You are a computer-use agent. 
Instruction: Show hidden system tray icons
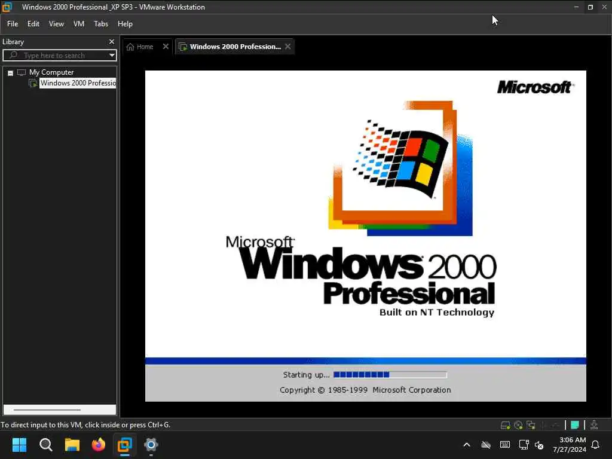pos(466,445)
